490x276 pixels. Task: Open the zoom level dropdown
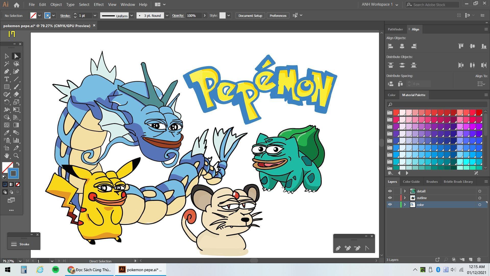click(20, 261)
